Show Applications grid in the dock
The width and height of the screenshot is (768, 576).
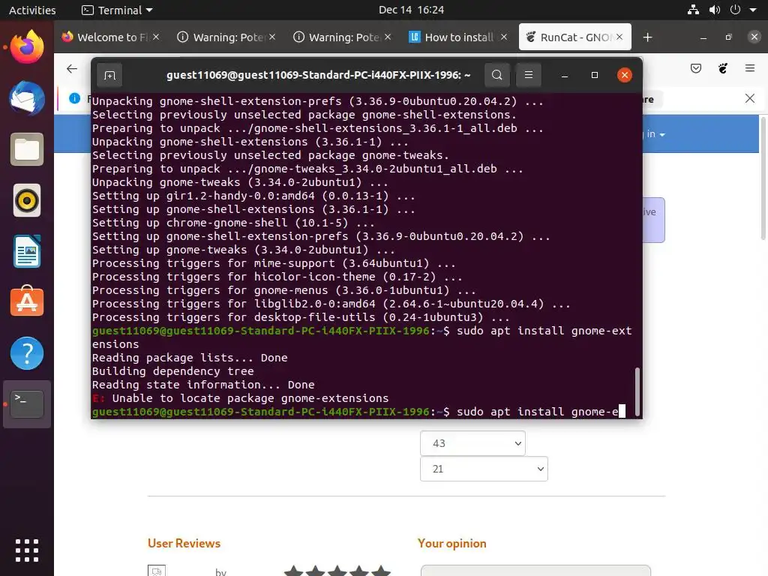27,550
